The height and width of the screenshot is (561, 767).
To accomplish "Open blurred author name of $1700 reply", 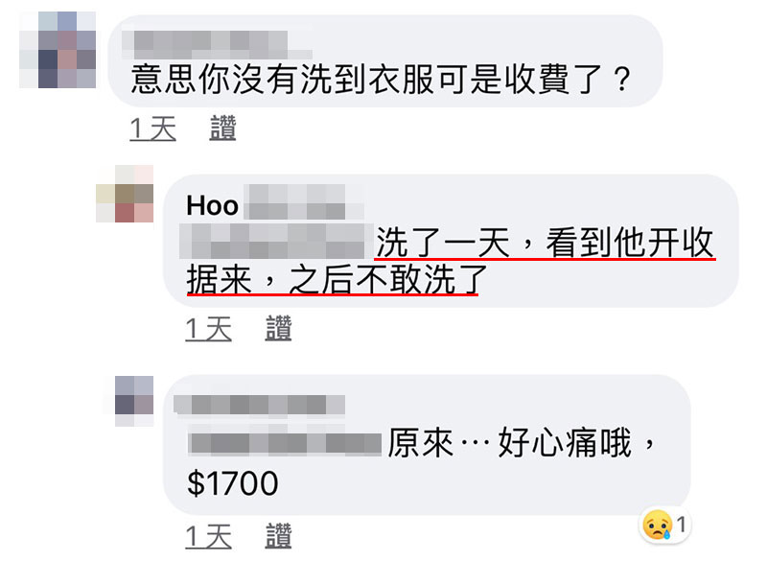I will (259, 405).
